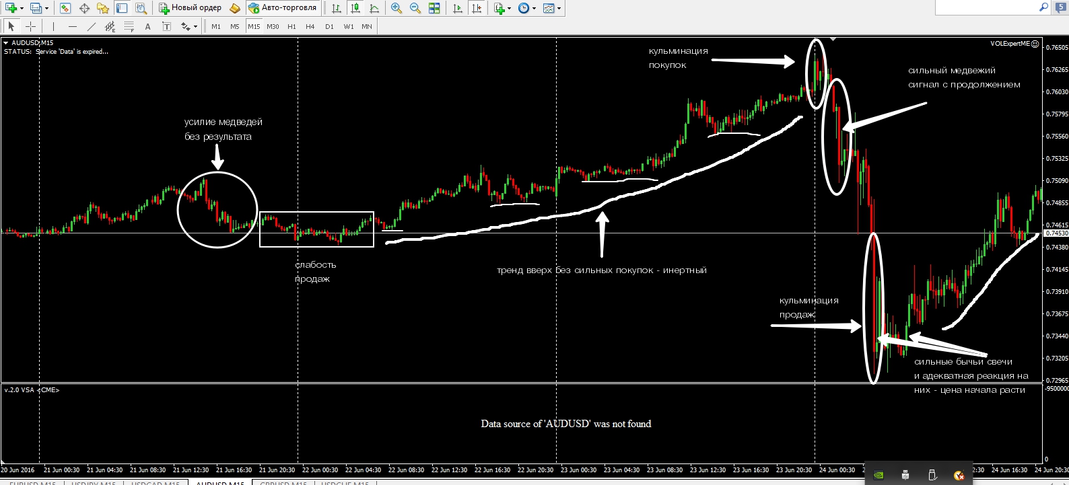1069x485 pixels.
Task: Expand the new chart dropdown arrow
Action: (x=22, y=9)
